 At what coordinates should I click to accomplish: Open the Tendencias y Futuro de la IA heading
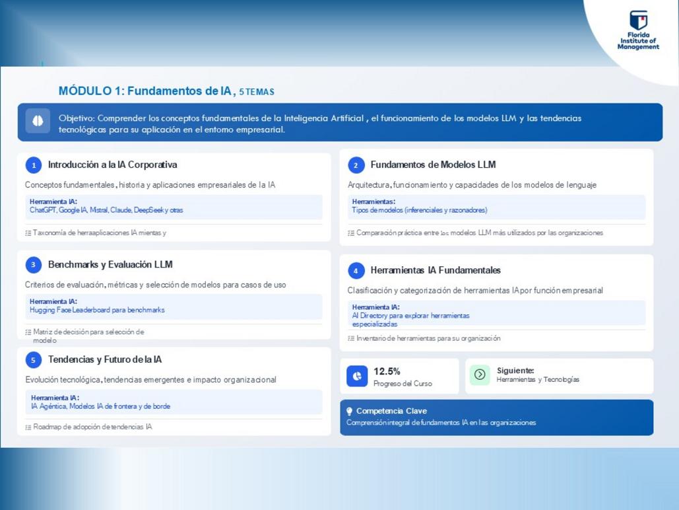pos(105,359)
